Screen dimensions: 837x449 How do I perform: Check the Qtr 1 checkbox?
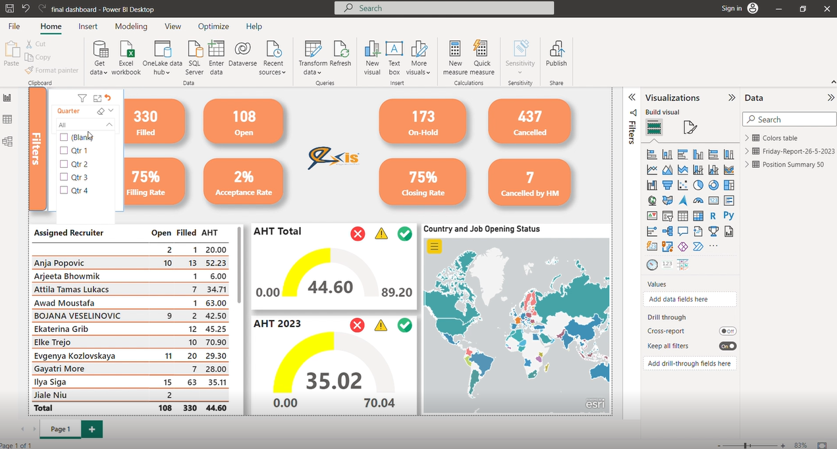(64, 151)
